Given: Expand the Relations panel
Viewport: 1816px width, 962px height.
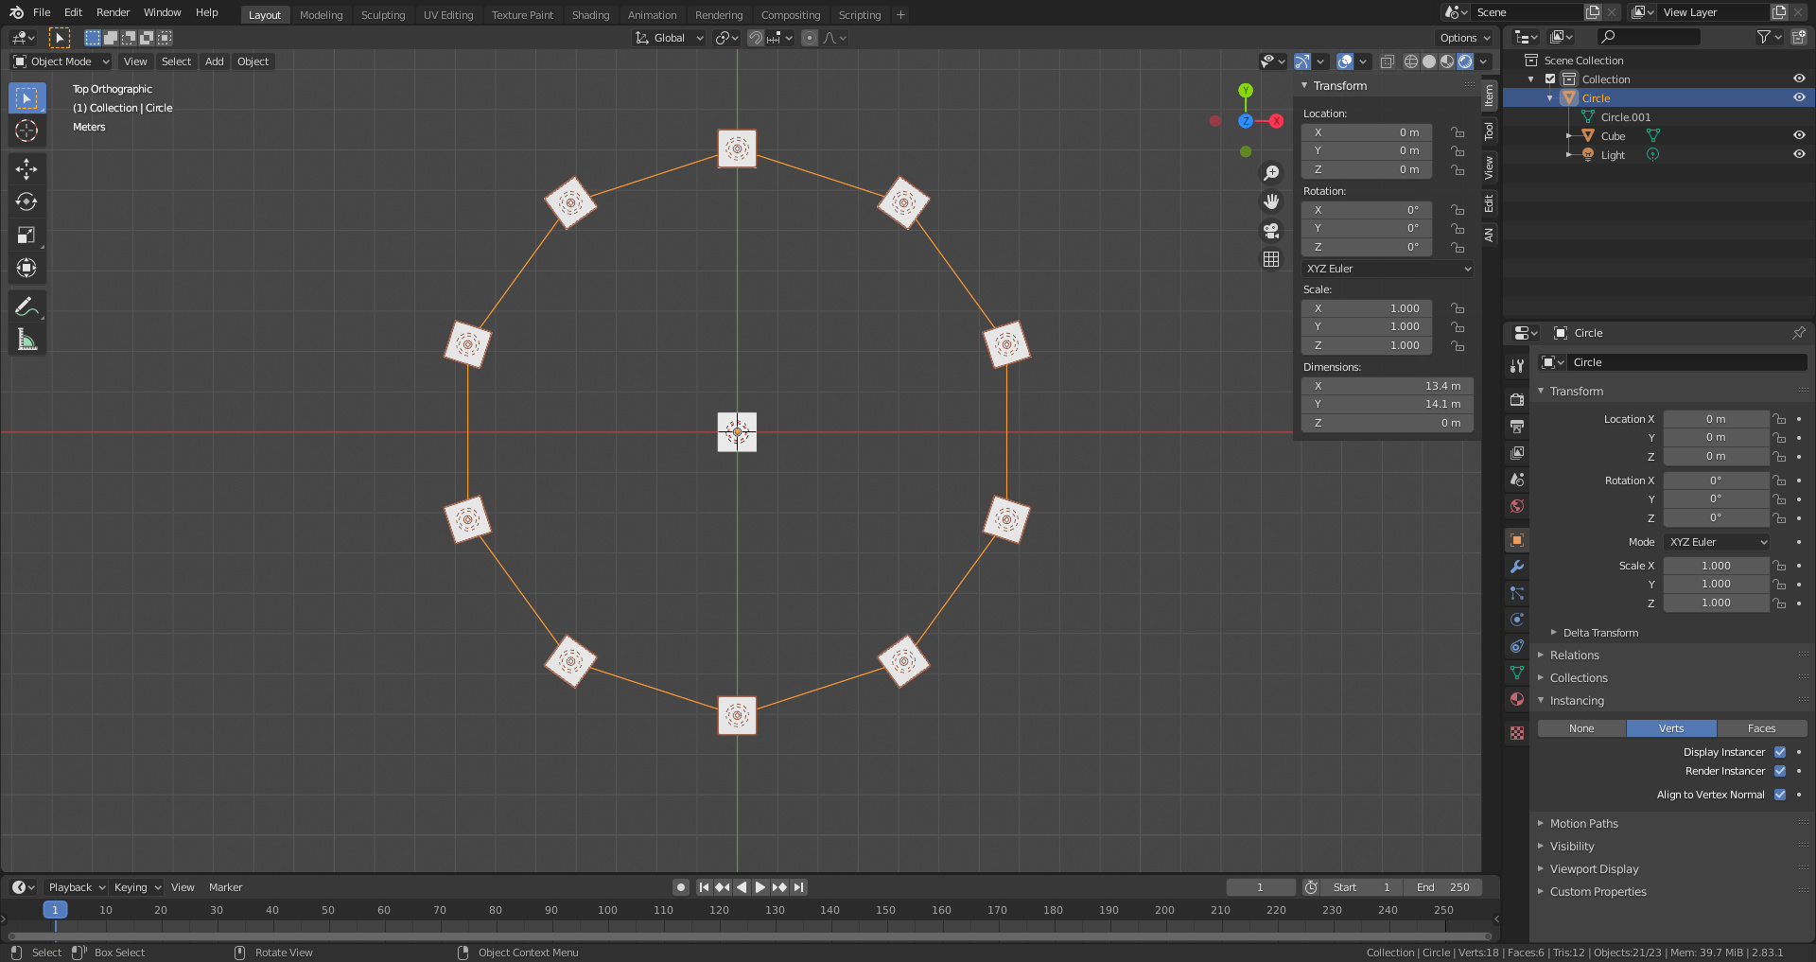Looking at the screenshot, I should pyautogui.click(x=1575, y=656).
